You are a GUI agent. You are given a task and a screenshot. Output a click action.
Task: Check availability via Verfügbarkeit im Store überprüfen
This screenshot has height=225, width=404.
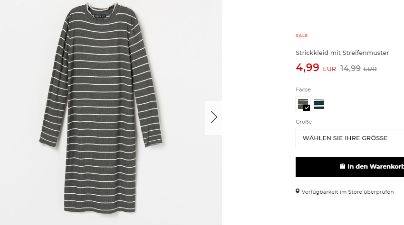coord(347,192)
